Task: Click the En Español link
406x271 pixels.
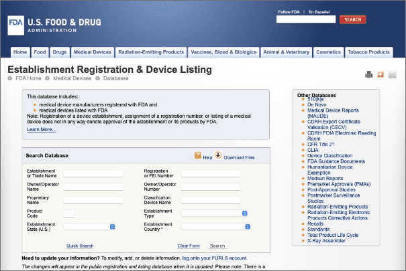Action: click(x=319, y=12)
